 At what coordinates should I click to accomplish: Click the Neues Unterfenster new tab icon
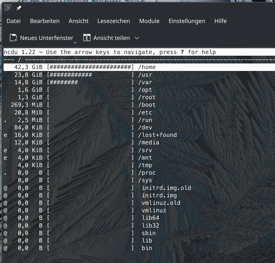pyautogui.click(x=13, y=38)
